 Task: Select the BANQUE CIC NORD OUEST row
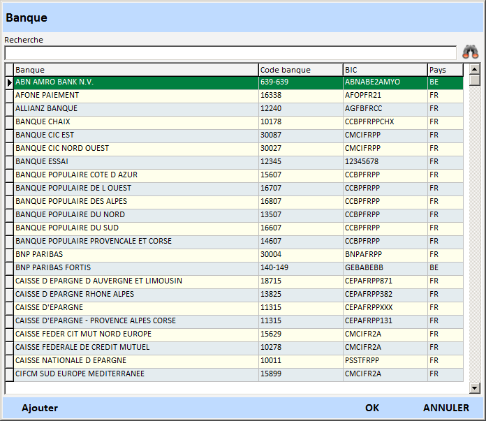coord(234,149)
